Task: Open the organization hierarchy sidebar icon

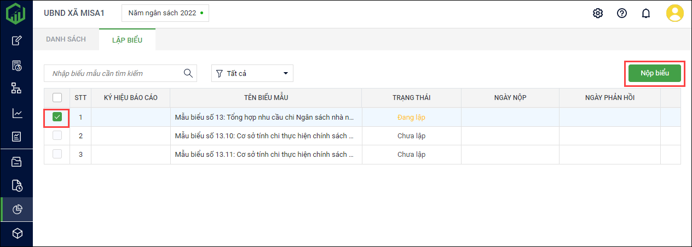Action: click(17, 89)
